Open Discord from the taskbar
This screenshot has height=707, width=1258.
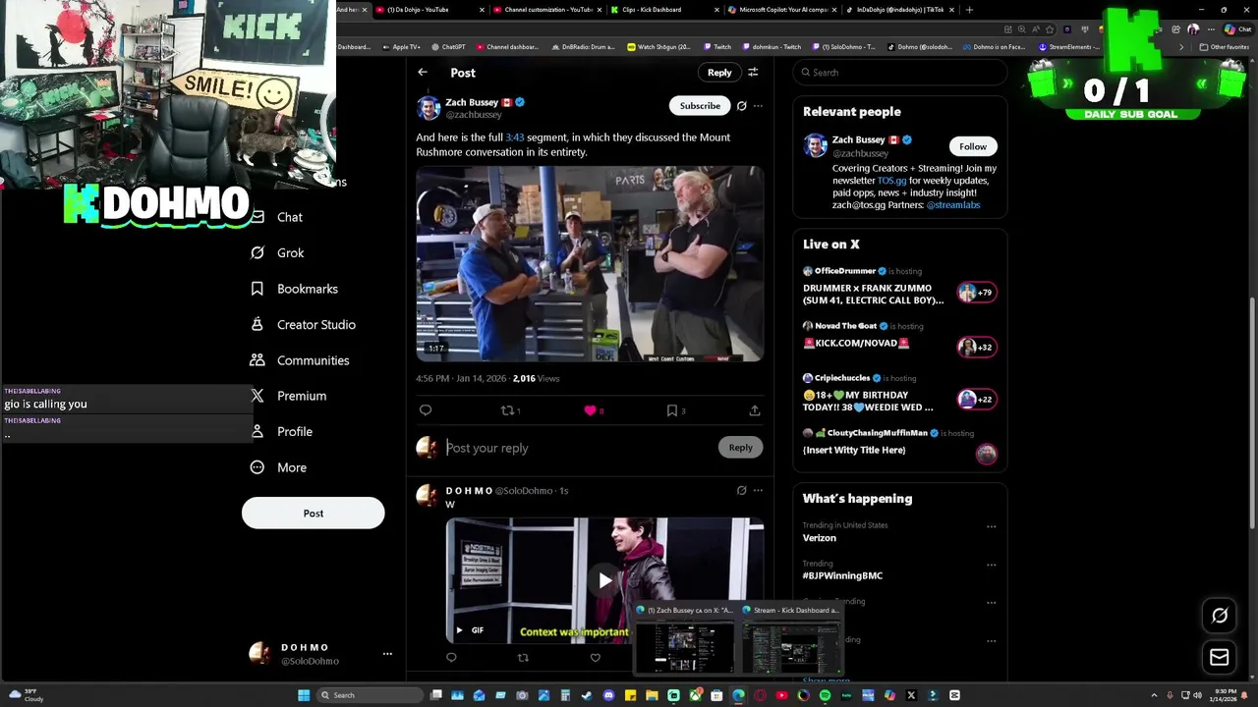click(x=608, y=695)
